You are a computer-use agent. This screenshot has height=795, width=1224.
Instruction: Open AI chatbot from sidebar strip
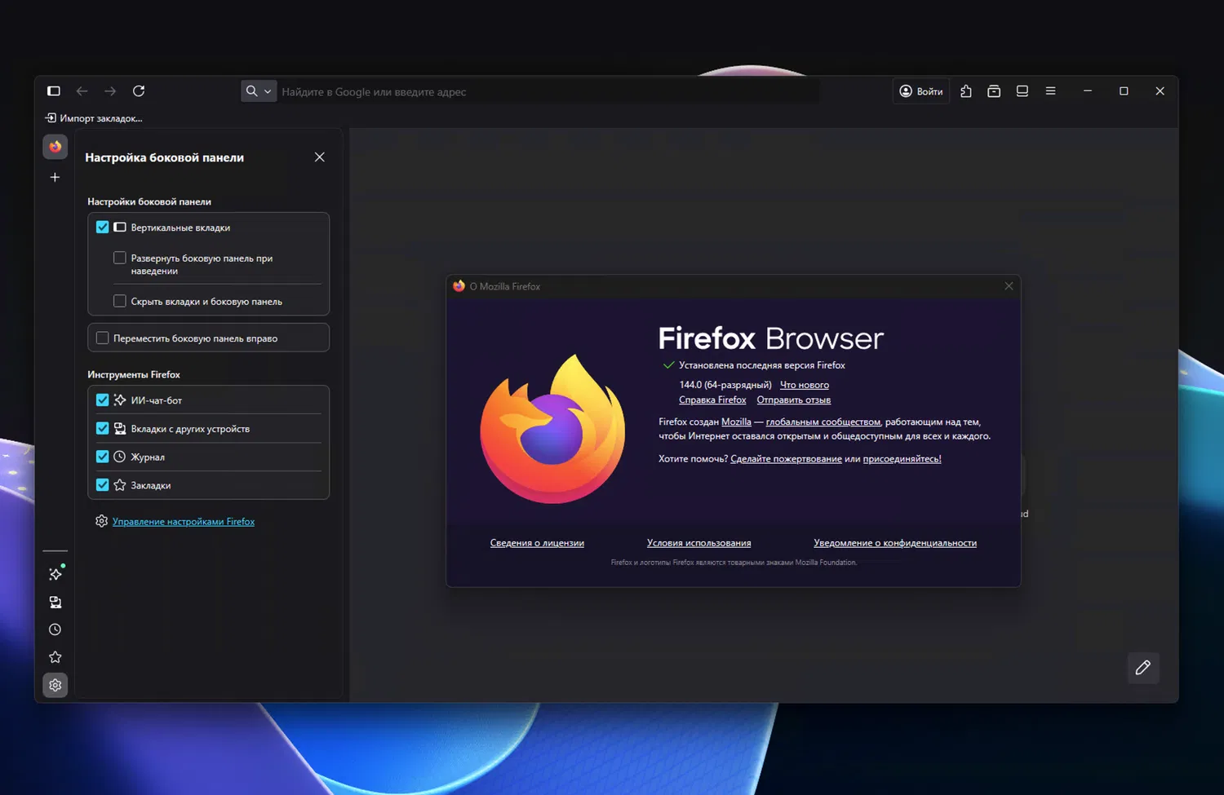(55, 574)
